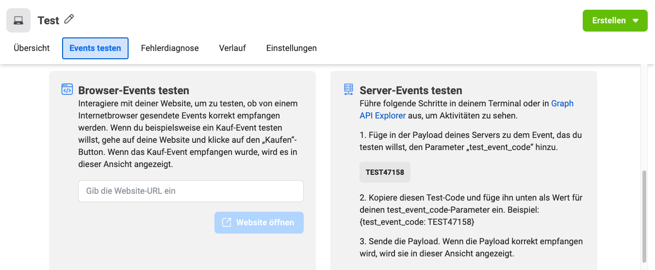Click the Test title text
The width and height of the screenshot is (655, 270).
click(49, 20)
